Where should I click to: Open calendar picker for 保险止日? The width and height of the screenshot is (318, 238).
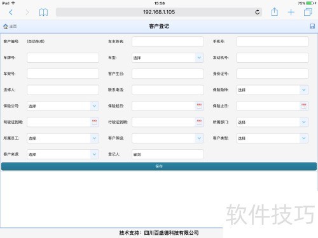[304, 106]
